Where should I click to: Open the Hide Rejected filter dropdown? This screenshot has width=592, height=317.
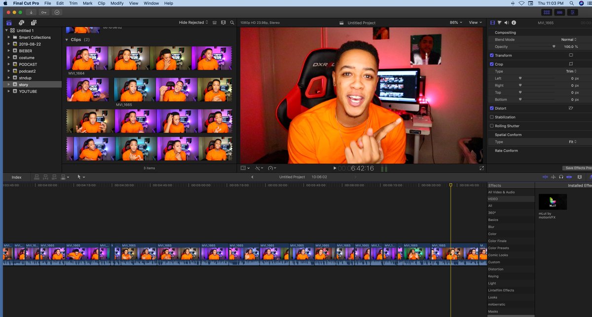click(x=193, y=22)
